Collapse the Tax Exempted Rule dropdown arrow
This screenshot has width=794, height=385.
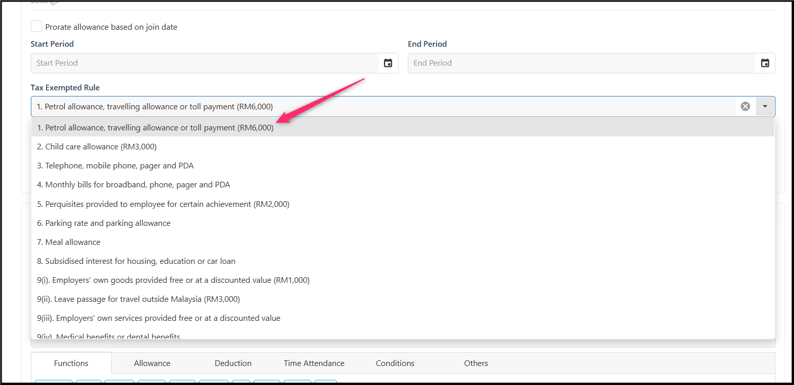coord(765,106)
